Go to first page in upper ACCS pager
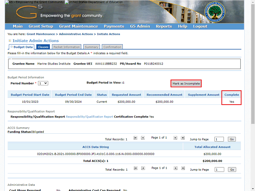This screenshot has width=255, height=191. tap(135, 138)
